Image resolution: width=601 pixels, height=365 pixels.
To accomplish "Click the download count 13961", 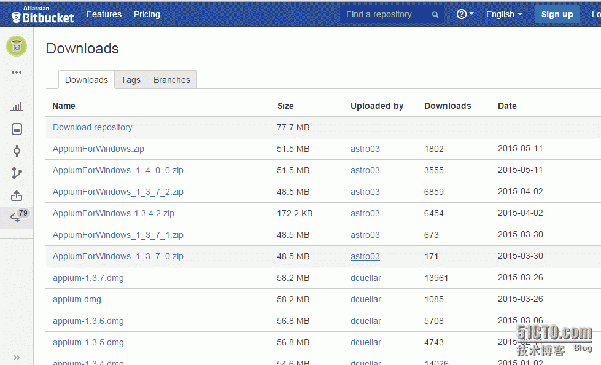I will click(436, 278).
